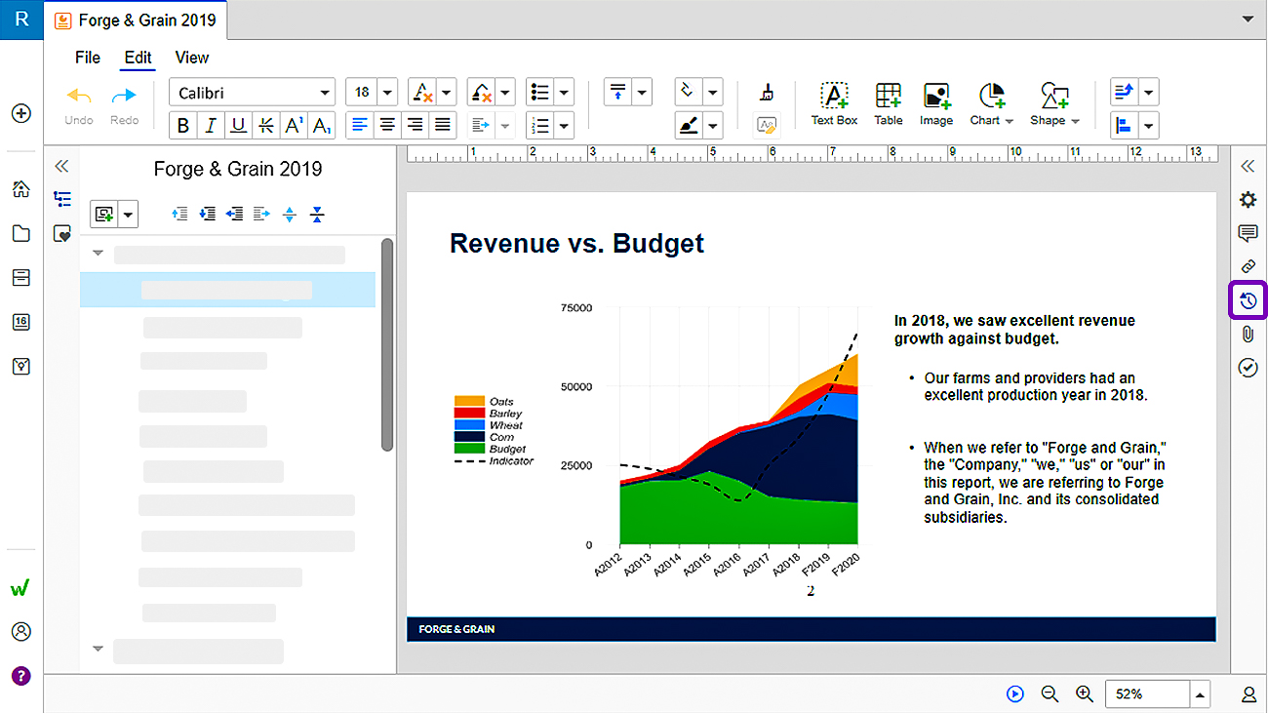Screen dimensions: 1268x713
Task: Open the Home icon in left sidebar
Action: tap(20, 189)
